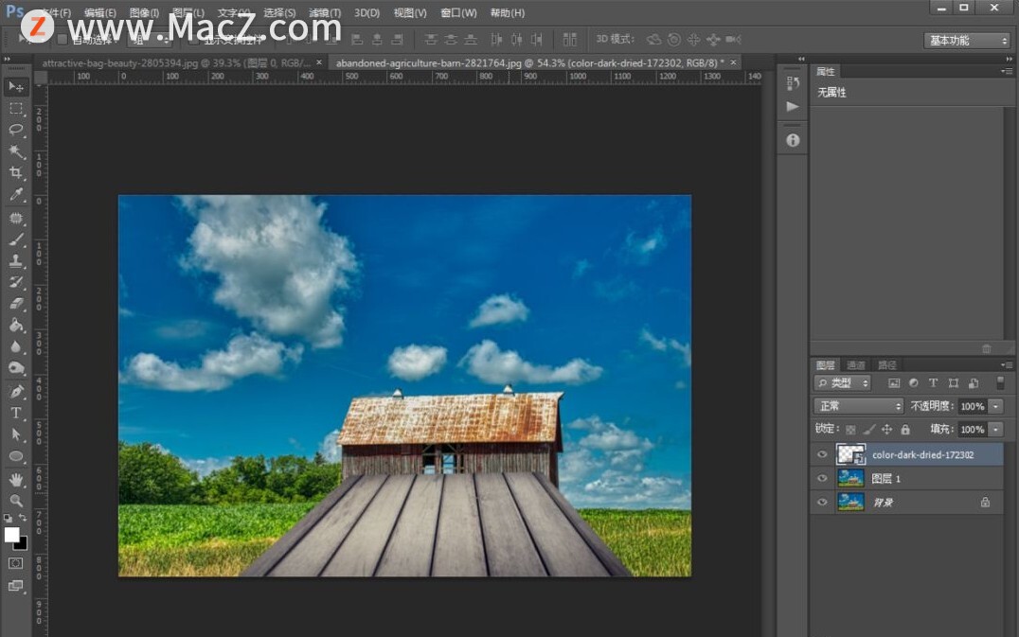Hide the 图层 1 layer

(x=822, y=479)
